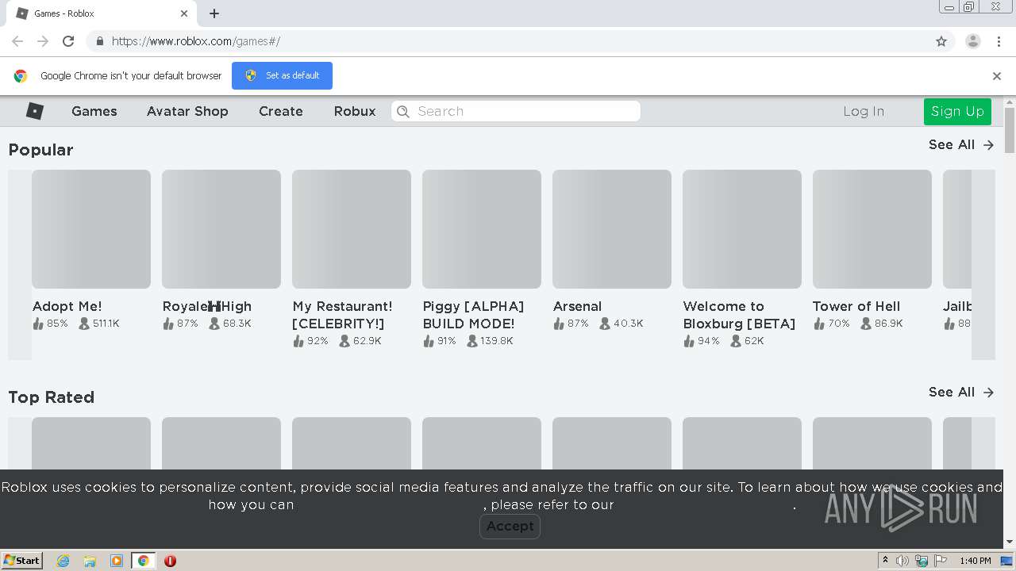Viewport: 1016px width, 571px height.
Task: Click player count icon under Arsenal
Action: 605,324
